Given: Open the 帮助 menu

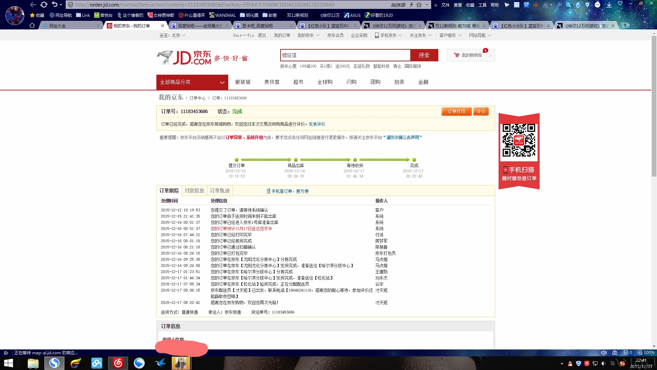Looking at the screenshot, I should 494,5.
